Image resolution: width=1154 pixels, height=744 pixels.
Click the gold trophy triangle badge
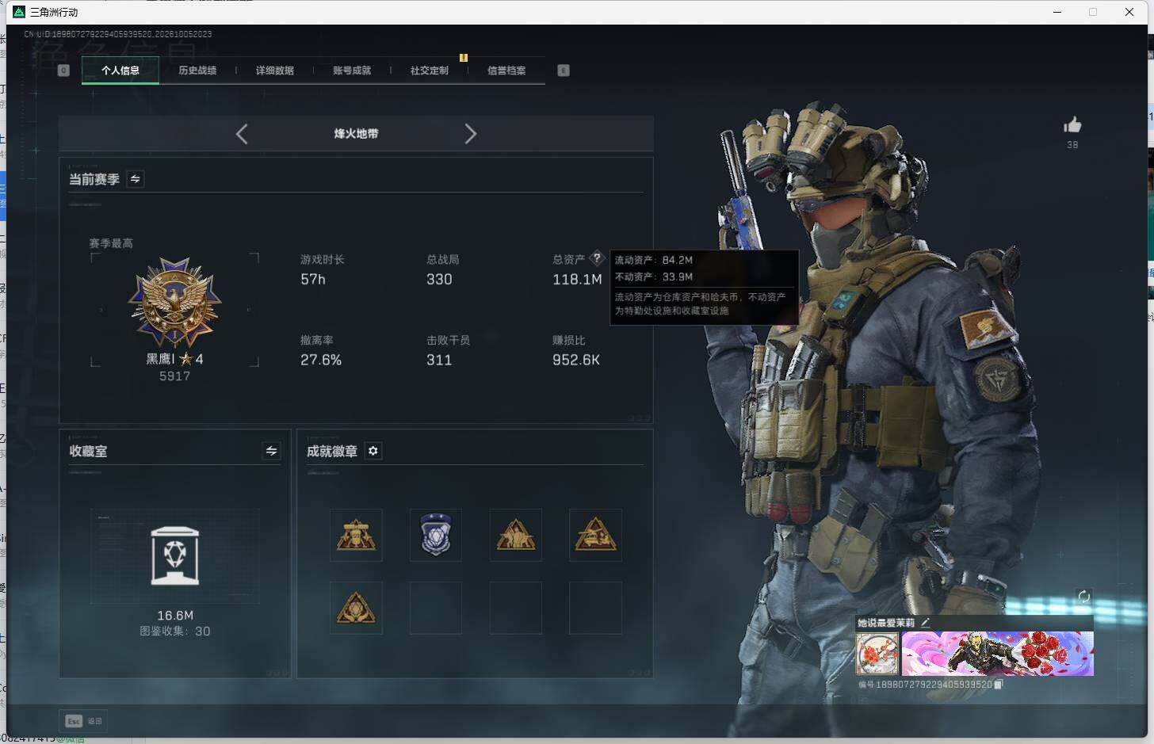point(356,535)
